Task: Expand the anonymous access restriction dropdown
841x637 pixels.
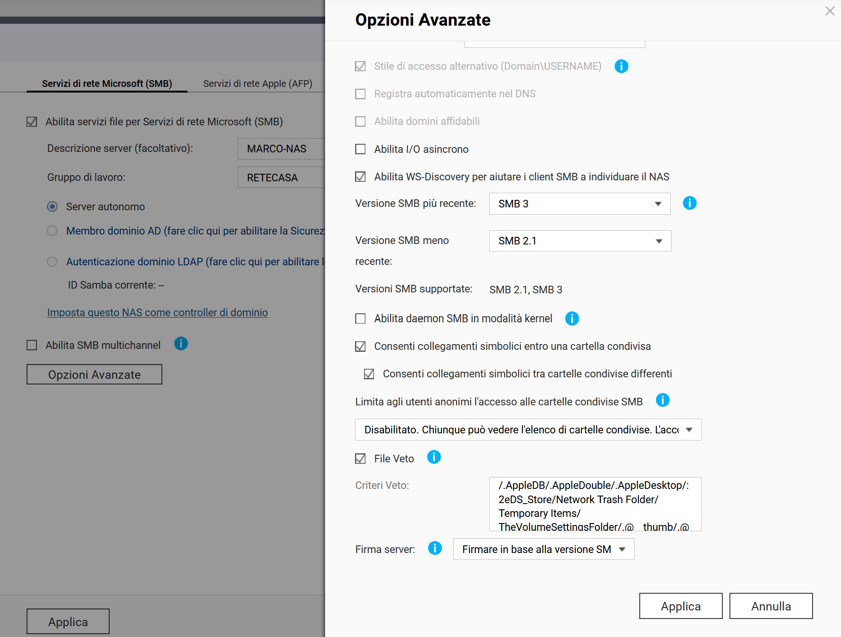Action: click(528, 430)
